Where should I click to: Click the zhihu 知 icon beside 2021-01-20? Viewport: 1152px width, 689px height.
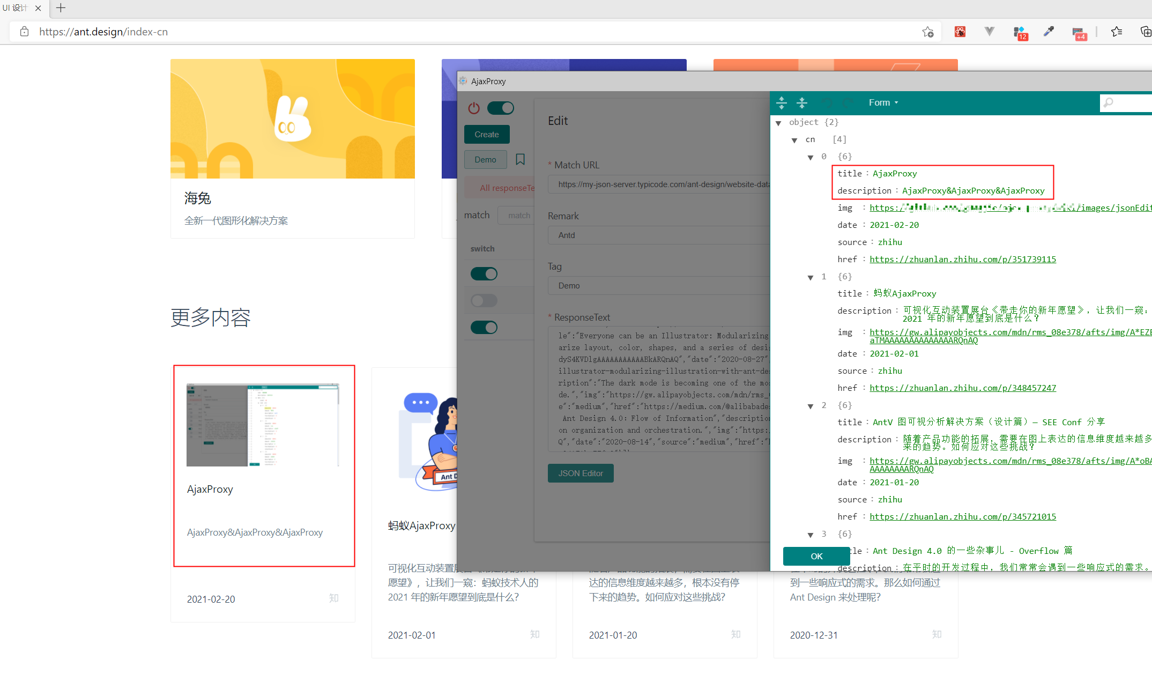pos(735,634)
